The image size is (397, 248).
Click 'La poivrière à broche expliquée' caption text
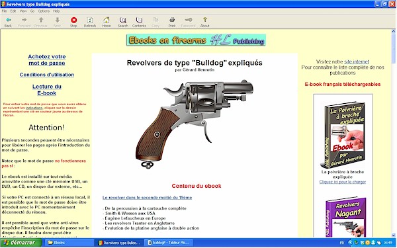click(x=343, y=175)
